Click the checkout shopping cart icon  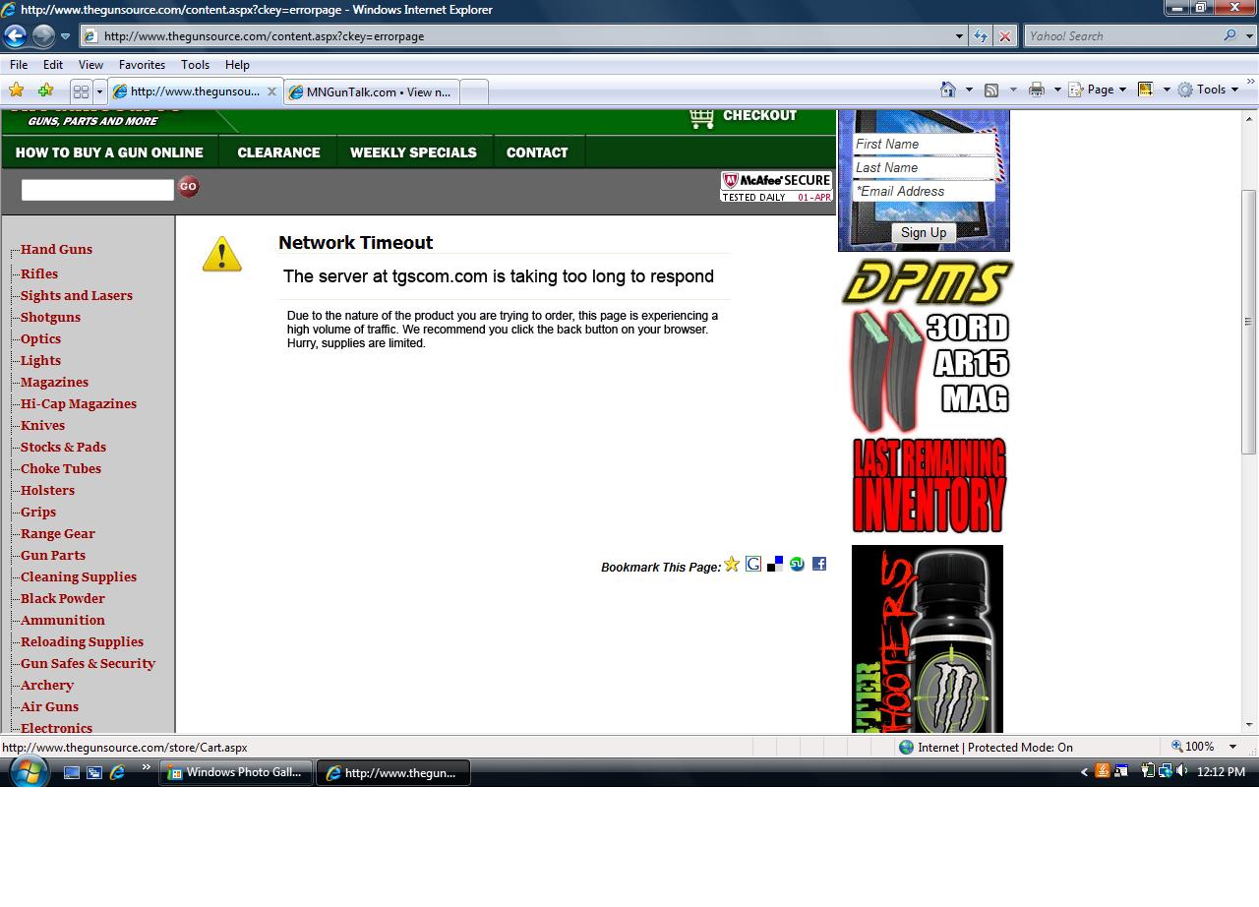tap(701, 117)
